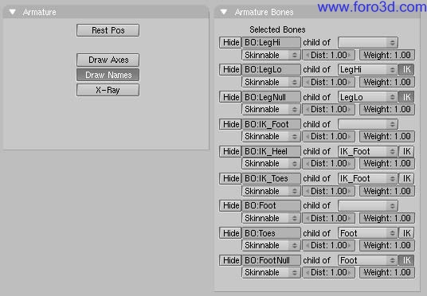Image resolution: width=427 pixels, height=296 pixels.
Task: Edit the BO:FootNull name field
Action: (x=271, y=260)
